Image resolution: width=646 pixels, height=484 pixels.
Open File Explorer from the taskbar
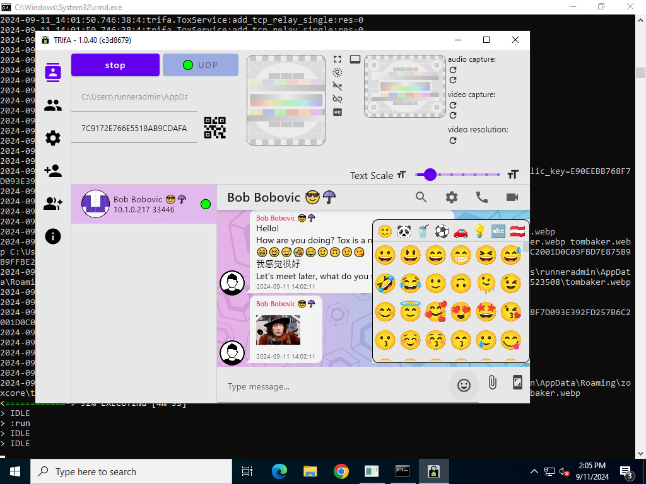click(310, 471)
